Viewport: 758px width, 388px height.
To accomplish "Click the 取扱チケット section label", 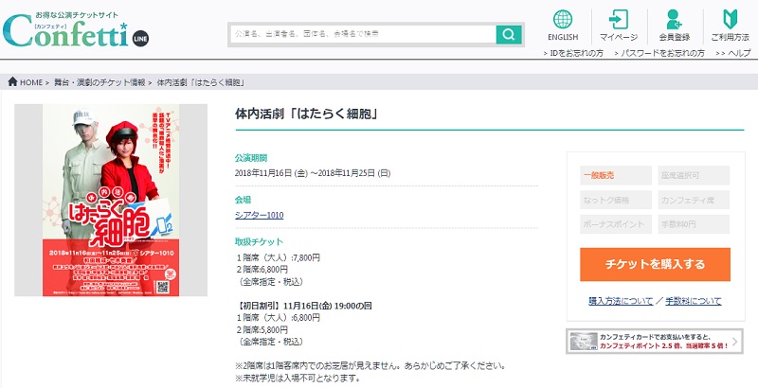I will tap(259, 241).
